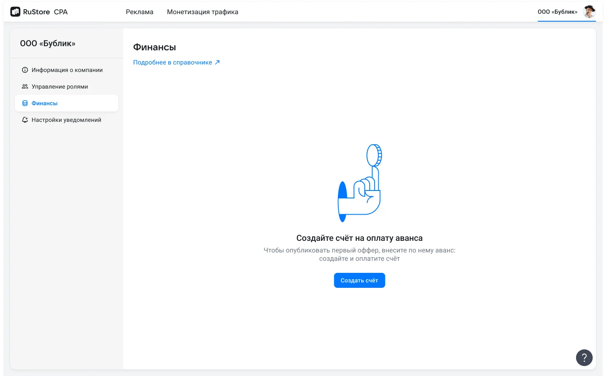Switch to Монетизация трафика in top navigation
The width and height of the screenshot is (606, 376).
(202, 12)
